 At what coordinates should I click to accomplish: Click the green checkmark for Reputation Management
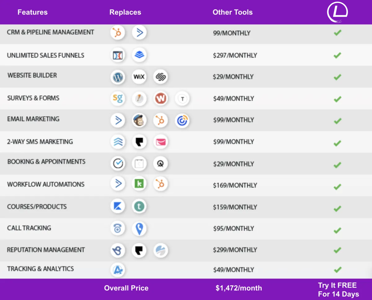click(337, 250)
